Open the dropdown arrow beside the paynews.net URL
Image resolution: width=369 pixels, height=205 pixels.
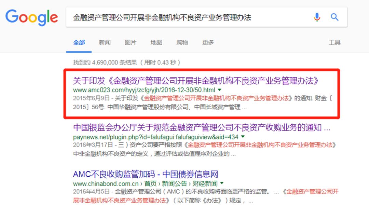pyautogui.click(x=243, y=136)
